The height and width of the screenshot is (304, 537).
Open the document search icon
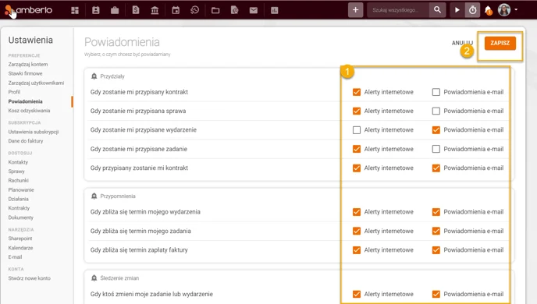click(x=235, y=10)
